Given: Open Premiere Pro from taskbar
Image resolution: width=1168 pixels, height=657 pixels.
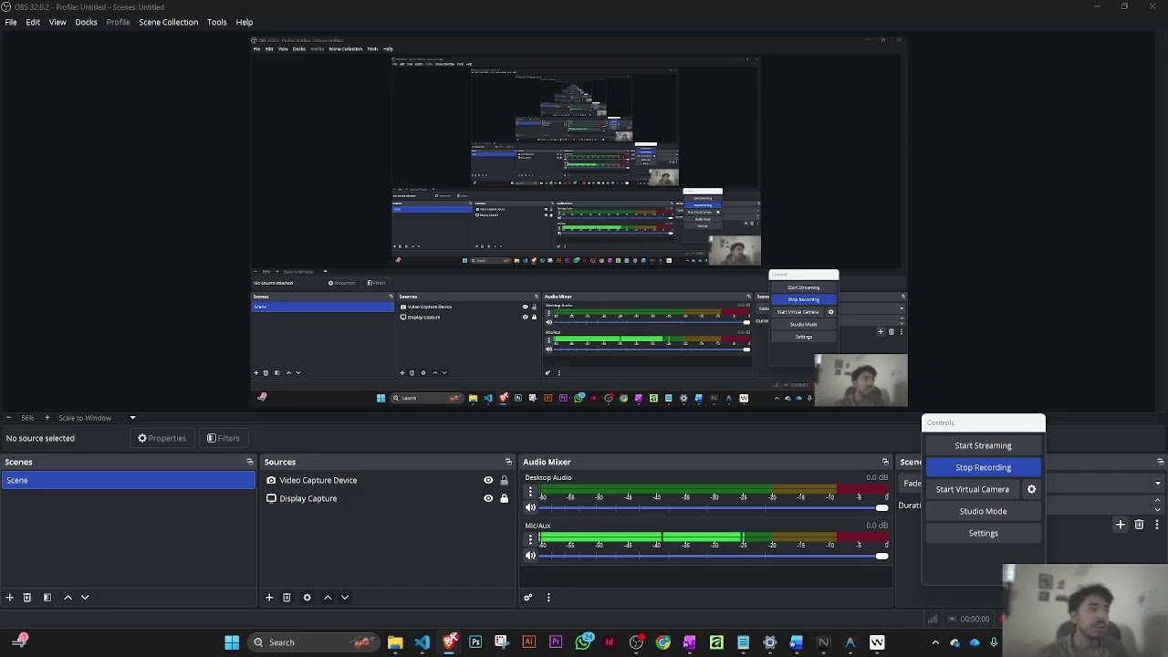Looking at the screenshot, I should click(556, 642).
